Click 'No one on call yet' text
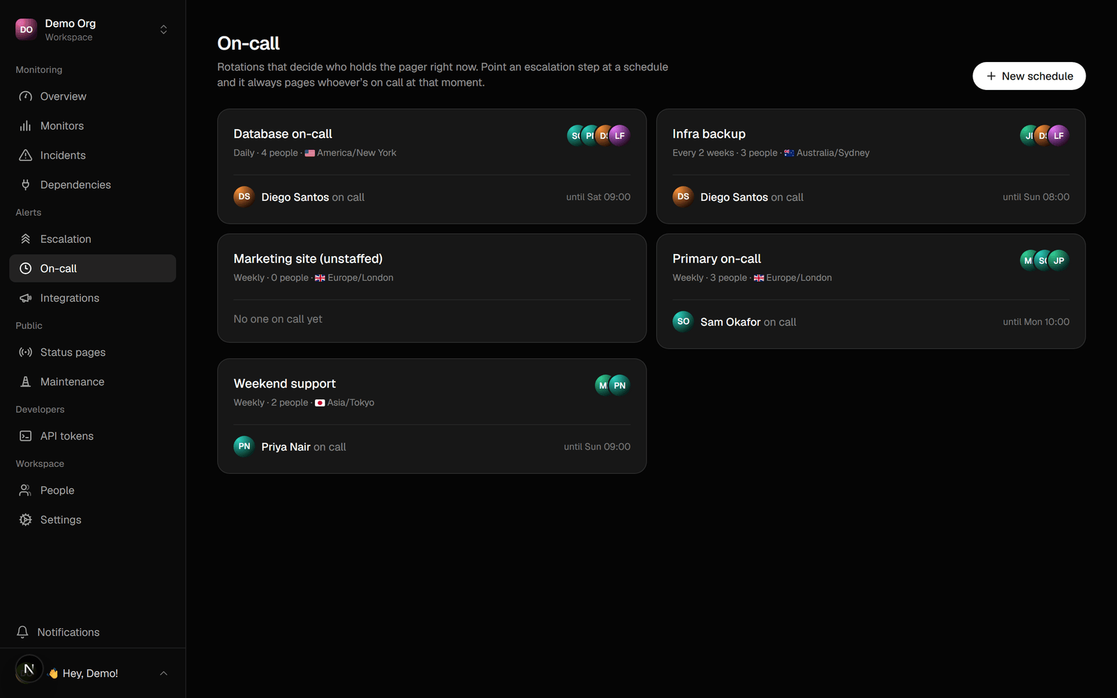 [278, 319]
